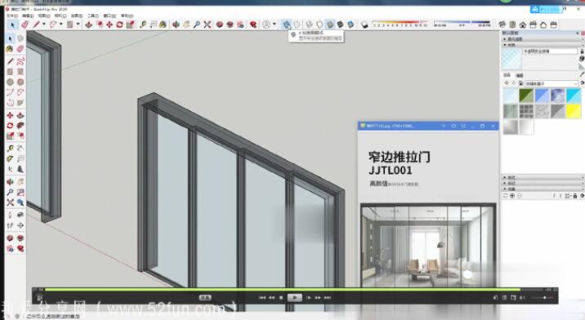585x320 pixels.
Task: Click the blue cloud upload button top right
Action: tap(546, 9)
